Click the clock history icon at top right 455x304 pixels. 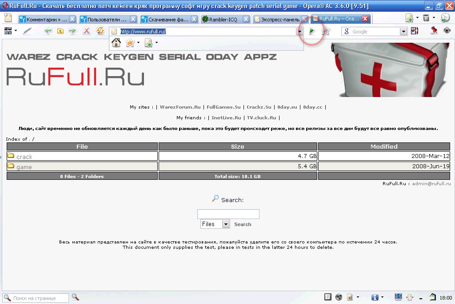445,18
